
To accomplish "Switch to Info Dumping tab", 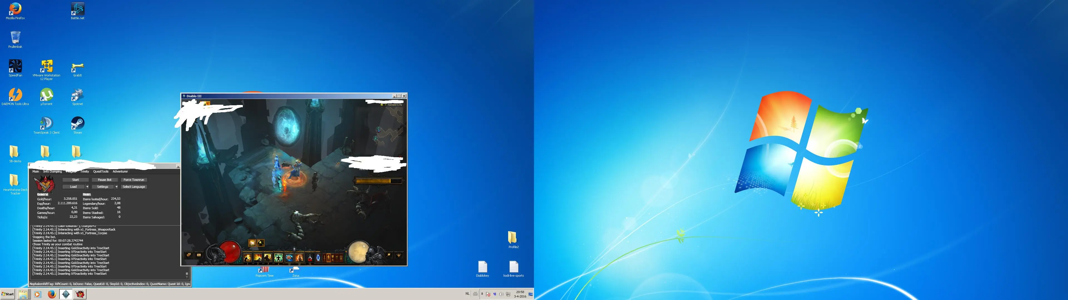I will 53,171.
